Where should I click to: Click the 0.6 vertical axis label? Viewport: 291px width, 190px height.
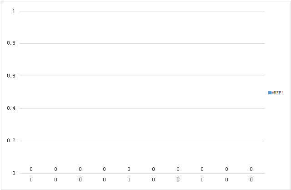click(11, 76)
